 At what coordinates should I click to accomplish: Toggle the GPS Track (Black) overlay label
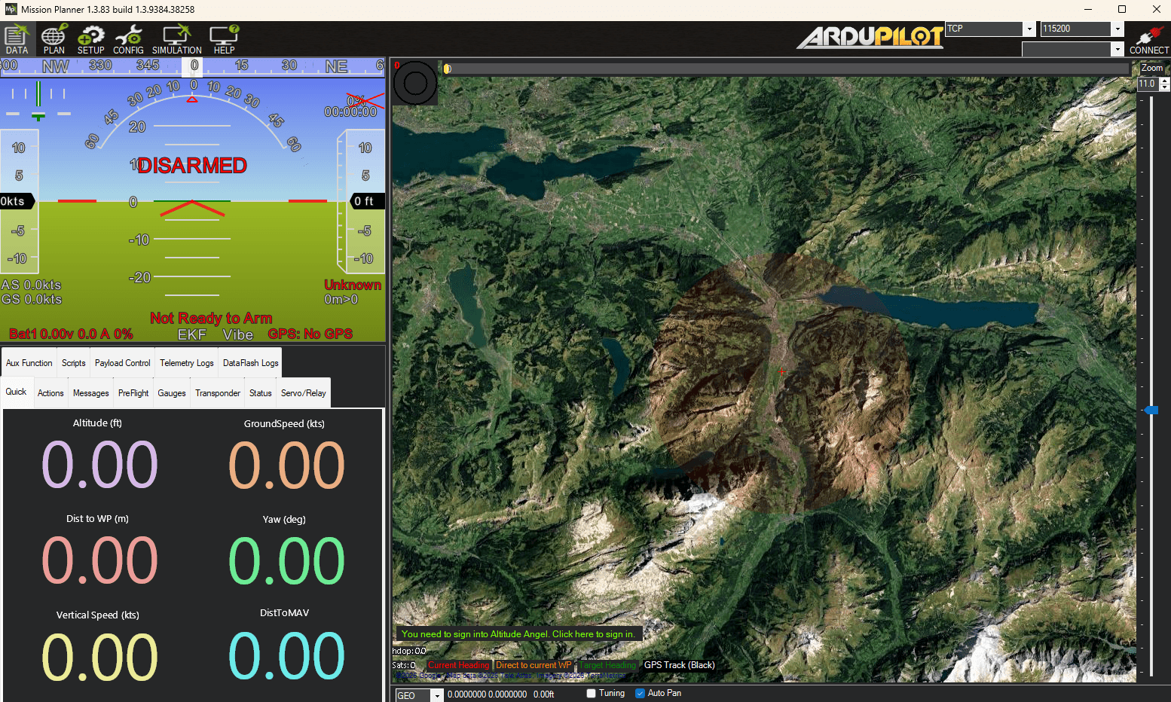pyautogui.click(x=678, y=665)
